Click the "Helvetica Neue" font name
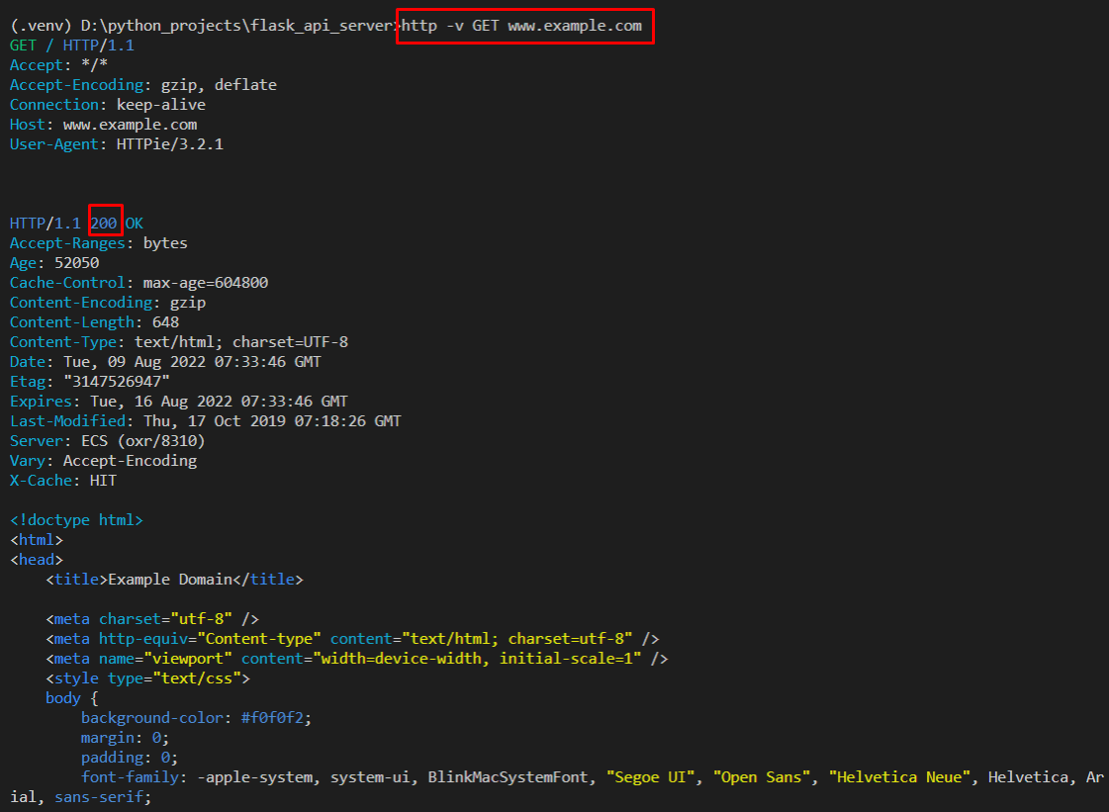 click(x=899, y=778)
